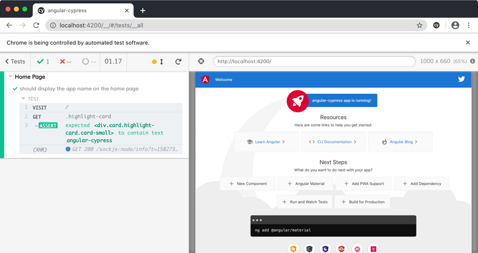Bookmark this page with the star
Viewport: 478px width, 253px height.
pyautogui.click(x=420, y=26)
